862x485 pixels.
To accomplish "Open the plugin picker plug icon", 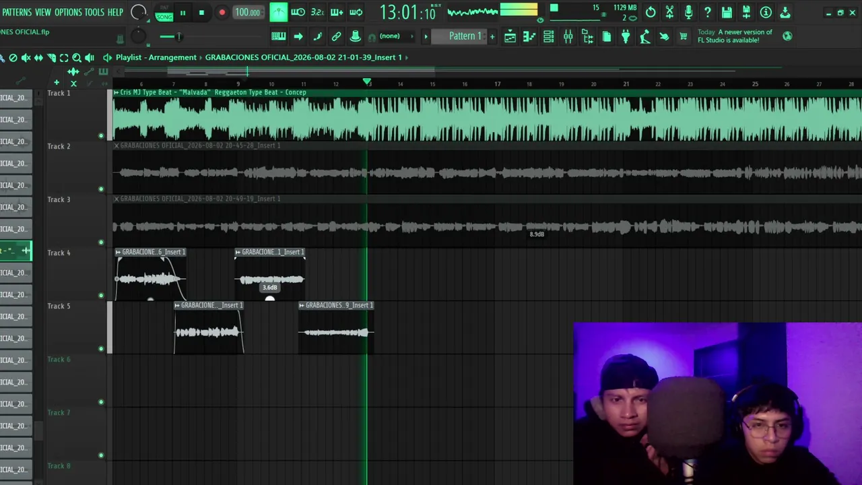I will click(626, 36).
